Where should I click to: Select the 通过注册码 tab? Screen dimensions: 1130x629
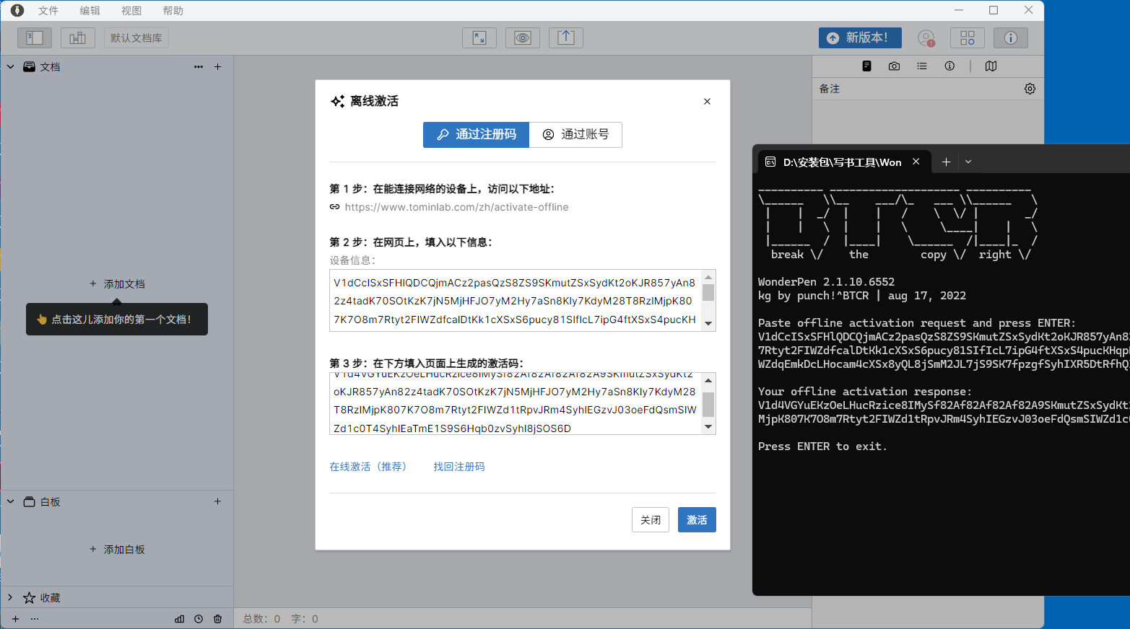coord(477,134)
